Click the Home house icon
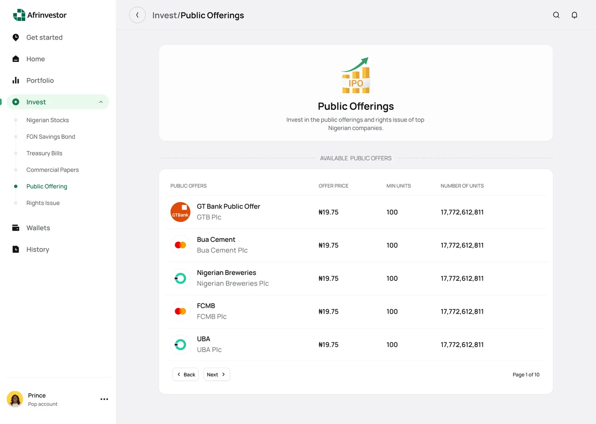Viewport: 596px width, 424px height. (16, 59)
